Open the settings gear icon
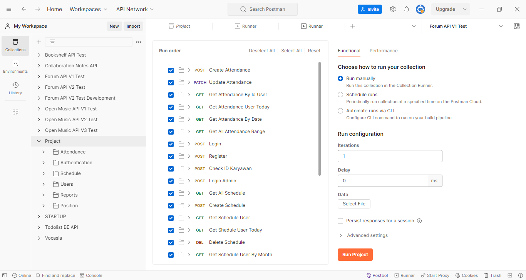526x280 pixels. coord(392,9)
